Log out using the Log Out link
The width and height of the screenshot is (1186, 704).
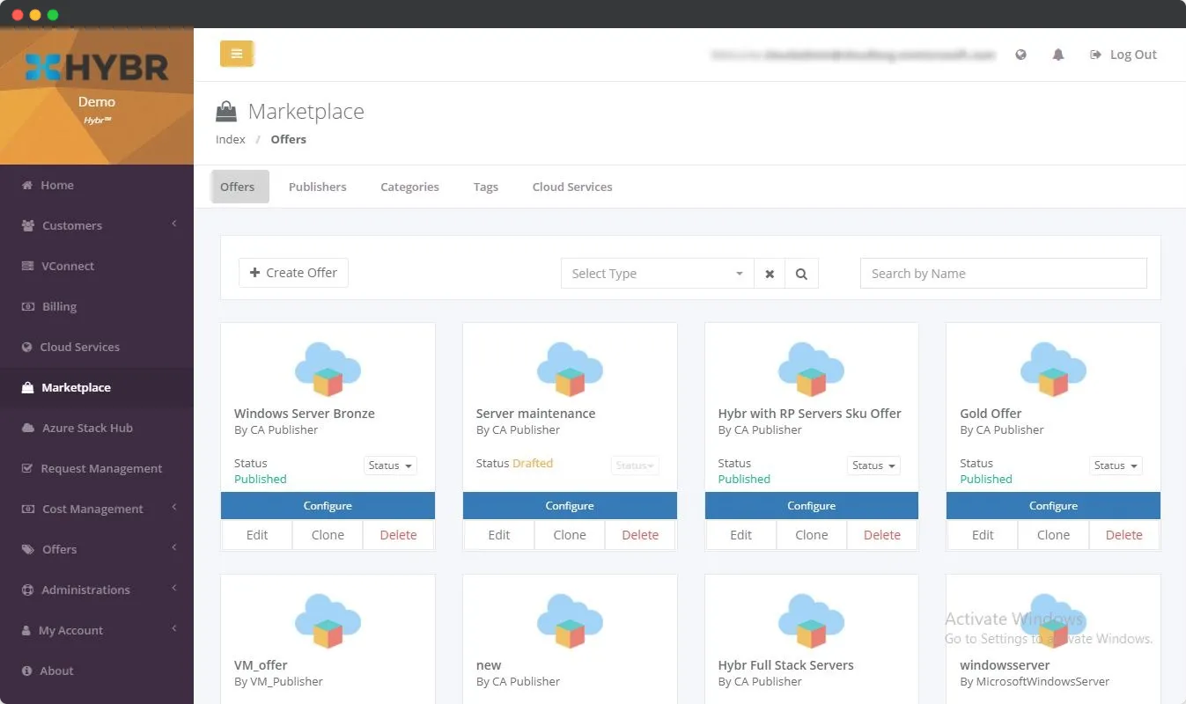coord(1123,55)
